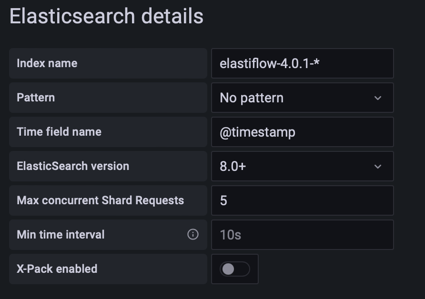Click the Pattern dropdown chevron arrow
The image size is (425, 299).
pos(378,98)
